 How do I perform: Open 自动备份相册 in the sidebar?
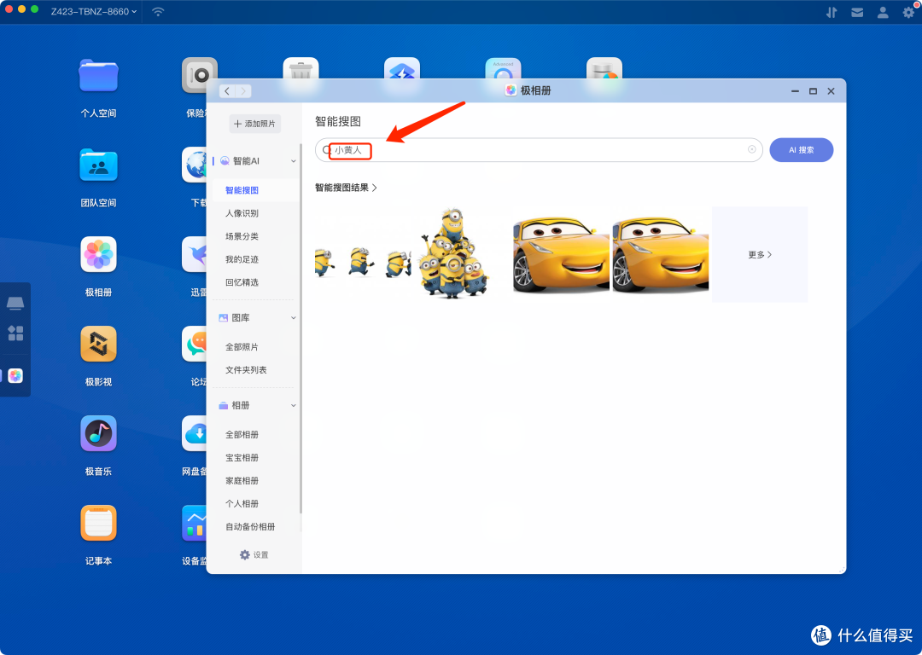(250, 526)
